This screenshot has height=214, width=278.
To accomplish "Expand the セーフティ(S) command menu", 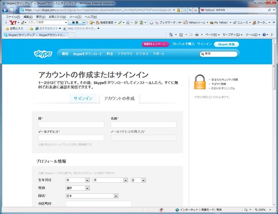I will (x=232, y=35).
